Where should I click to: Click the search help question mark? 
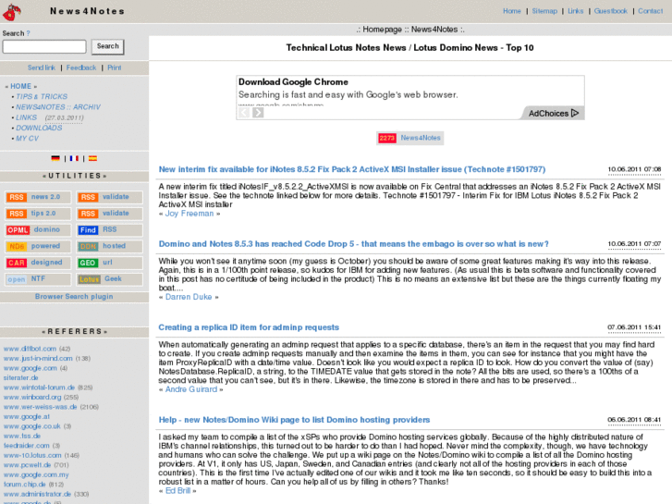[29, 33]
